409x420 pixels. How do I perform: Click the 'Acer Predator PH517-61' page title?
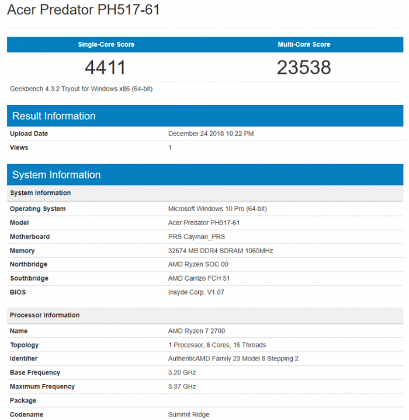pyautogui.click(x=84, y=10)
